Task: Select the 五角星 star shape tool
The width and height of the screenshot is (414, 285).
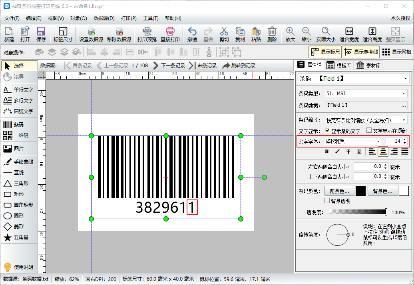Action: pyautogui.click(x=19, y=237)
